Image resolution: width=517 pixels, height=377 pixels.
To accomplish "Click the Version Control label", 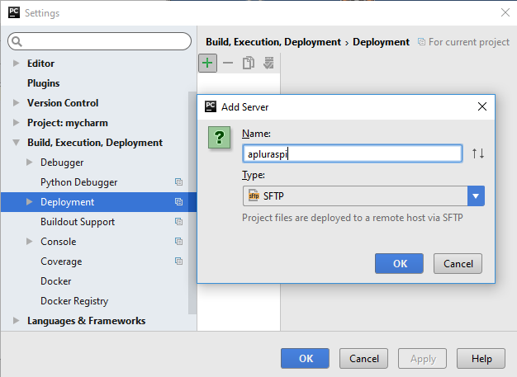I will tap(63, 103).
